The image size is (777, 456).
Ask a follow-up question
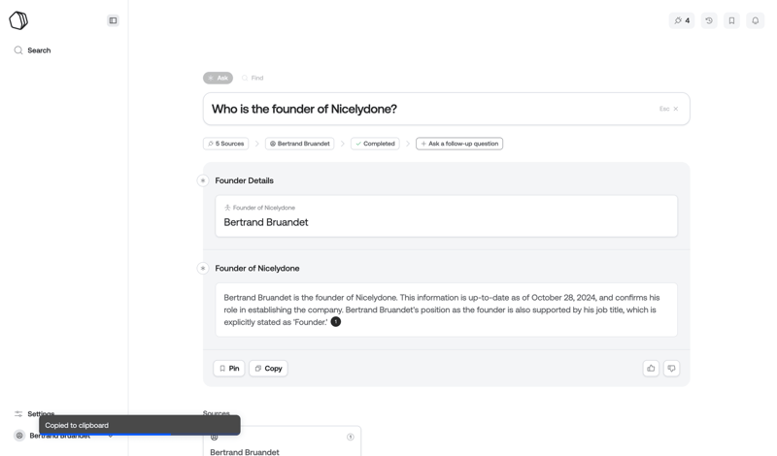pyautogui.click(x=459, y=144)
